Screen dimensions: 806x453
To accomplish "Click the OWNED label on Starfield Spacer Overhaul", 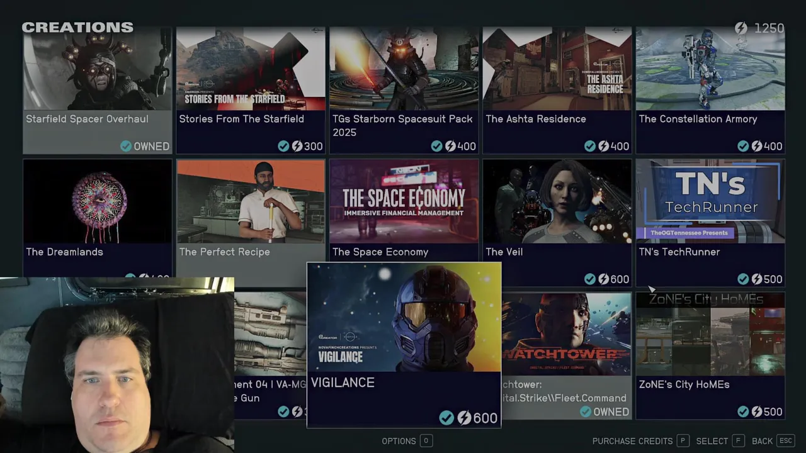I will coord(151,146).
